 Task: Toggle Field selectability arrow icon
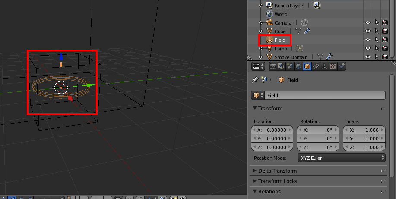tap(377, 40)
